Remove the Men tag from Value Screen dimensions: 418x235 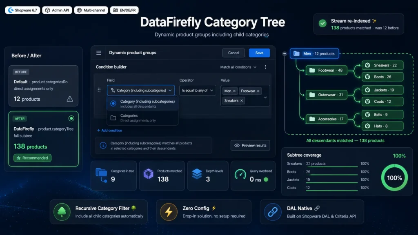[234, 91]
